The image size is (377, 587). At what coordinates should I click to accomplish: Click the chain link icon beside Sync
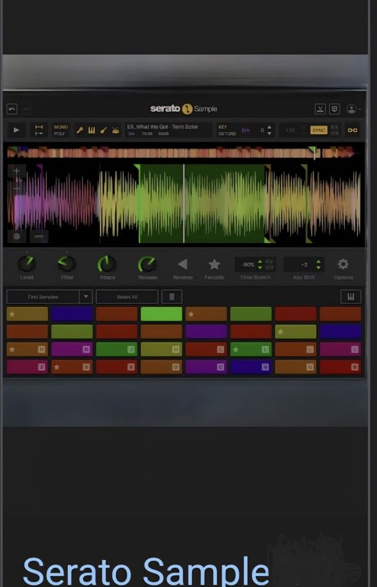(352, 130)
